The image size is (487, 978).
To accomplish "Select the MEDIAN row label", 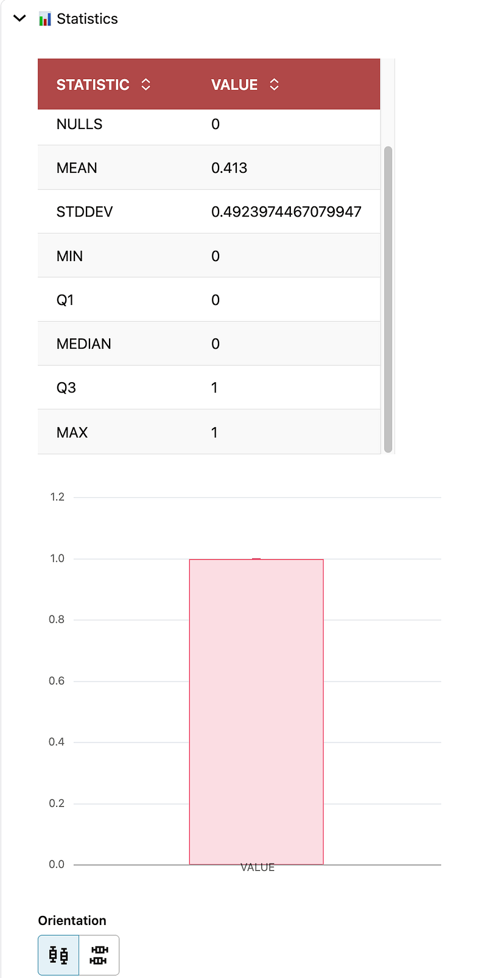I will coord(83,344).
